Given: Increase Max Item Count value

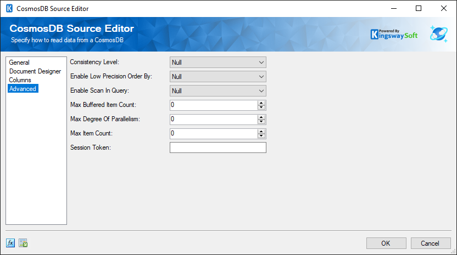Looking at the screenshot, I should click(261, 132).
